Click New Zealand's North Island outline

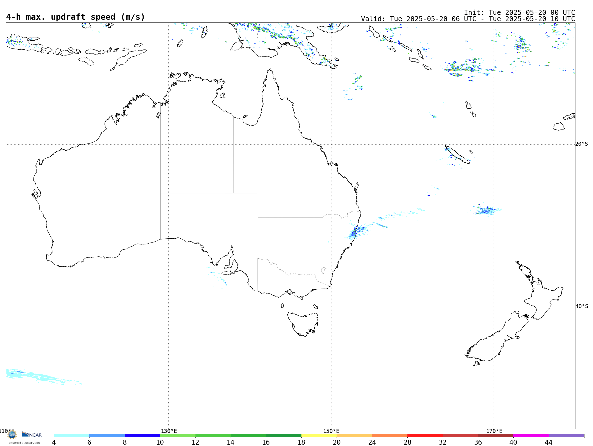pyautogui.click(x=539, y=291)
